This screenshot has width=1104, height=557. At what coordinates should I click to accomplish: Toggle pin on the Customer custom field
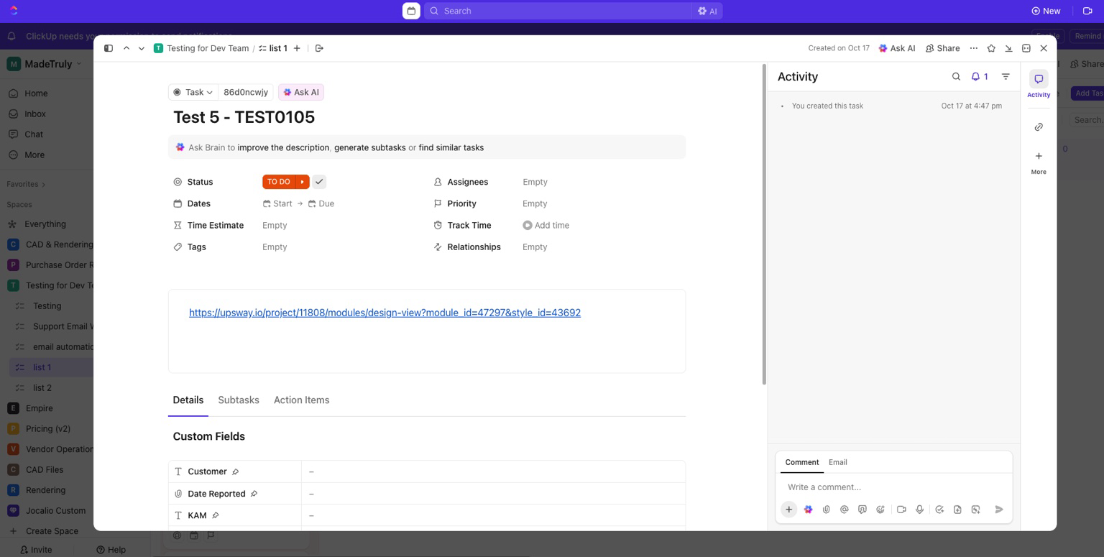pyautogui.click(x=235, y=472)
